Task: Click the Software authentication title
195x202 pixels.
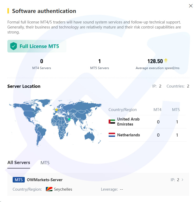Action: [x=44, y=11]
